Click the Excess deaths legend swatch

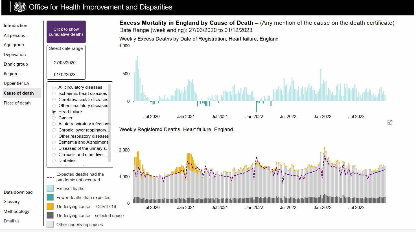click(x=50, y=189)
